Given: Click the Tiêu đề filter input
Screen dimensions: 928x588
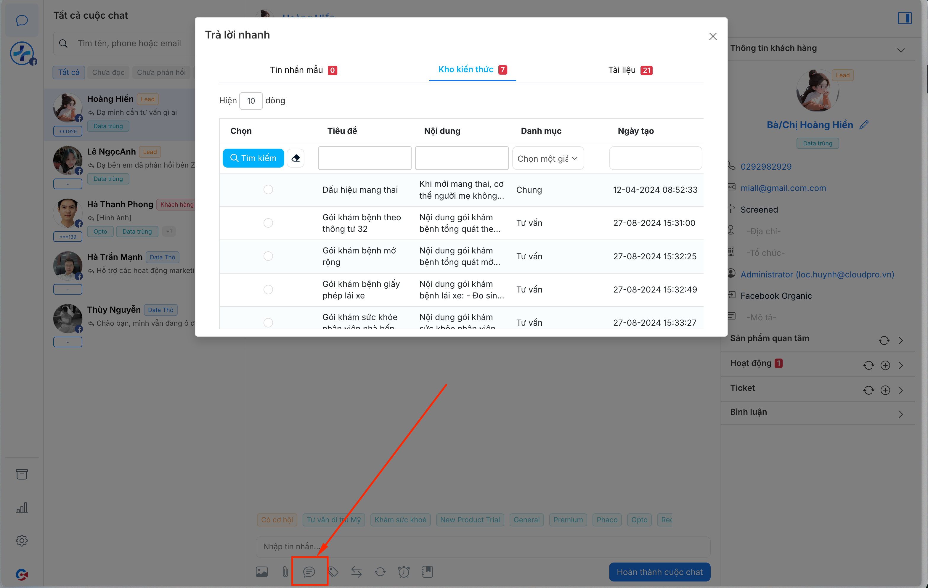Looking at the screenshot, I should coord(365,158).
